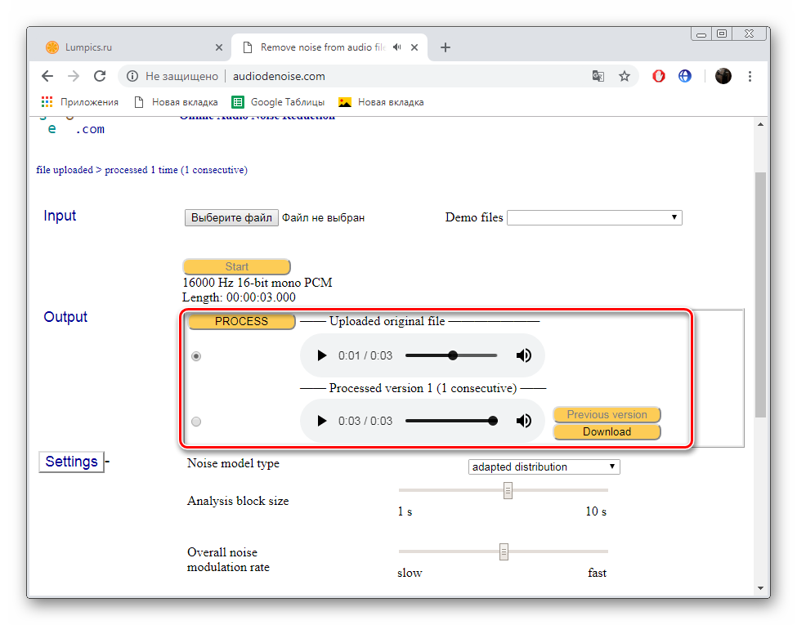
Task: Select the uploaded original file radio button
Action: pos(196,356)
